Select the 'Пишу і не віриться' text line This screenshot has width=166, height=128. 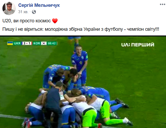pyautogui.click(x=81, y=29)
